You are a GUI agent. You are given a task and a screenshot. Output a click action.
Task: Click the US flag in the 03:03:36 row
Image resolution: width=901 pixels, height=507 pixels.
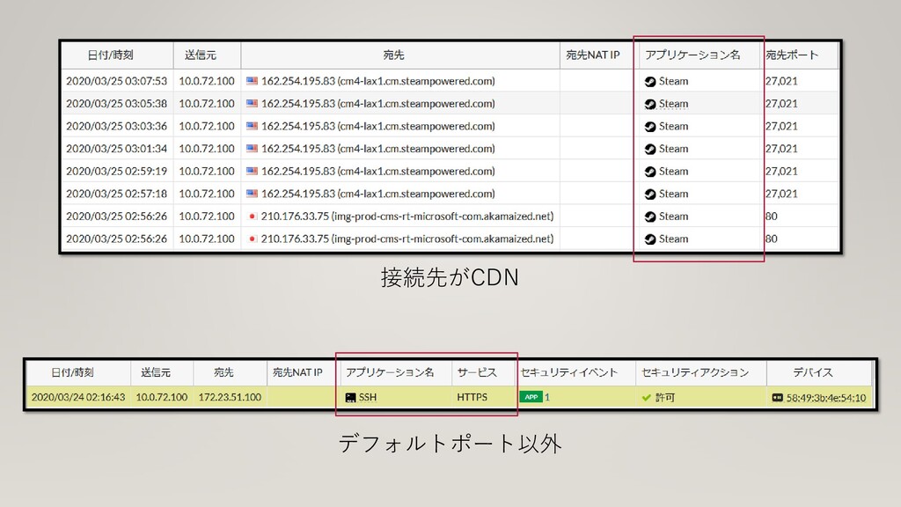tap(252, 126)
